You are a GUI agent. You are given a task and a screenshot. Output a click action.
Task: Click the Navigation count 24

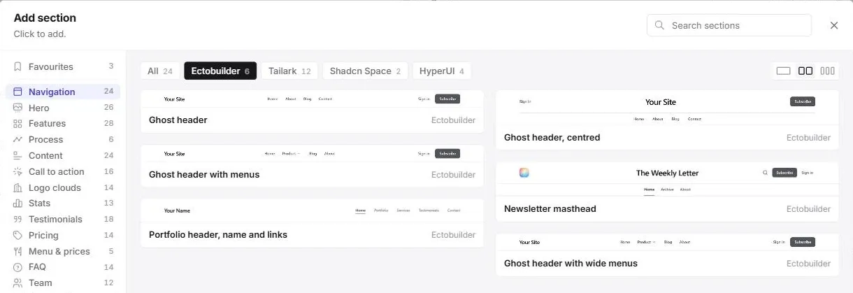point(108,92)
